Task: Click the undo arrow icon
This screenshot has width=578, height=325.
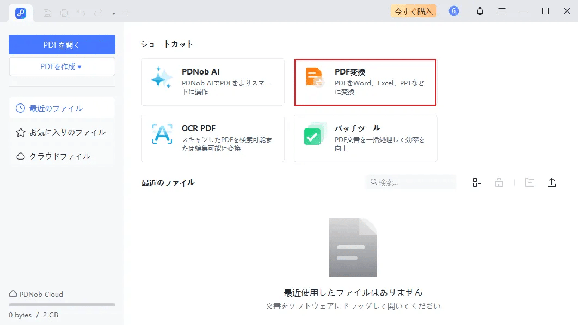Action: point(81,13)
